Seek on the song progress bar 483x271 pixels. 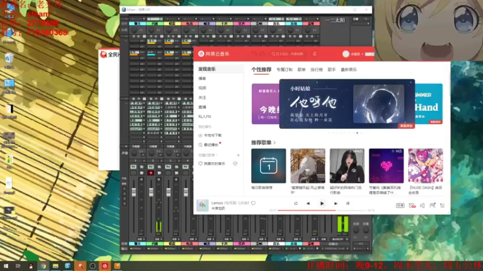click(322, 210)
